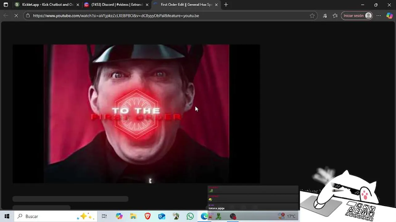Screen dimensions: 396x222
Task: Launch Brave browser from the taskbar
Action: (x=147, y=216)
